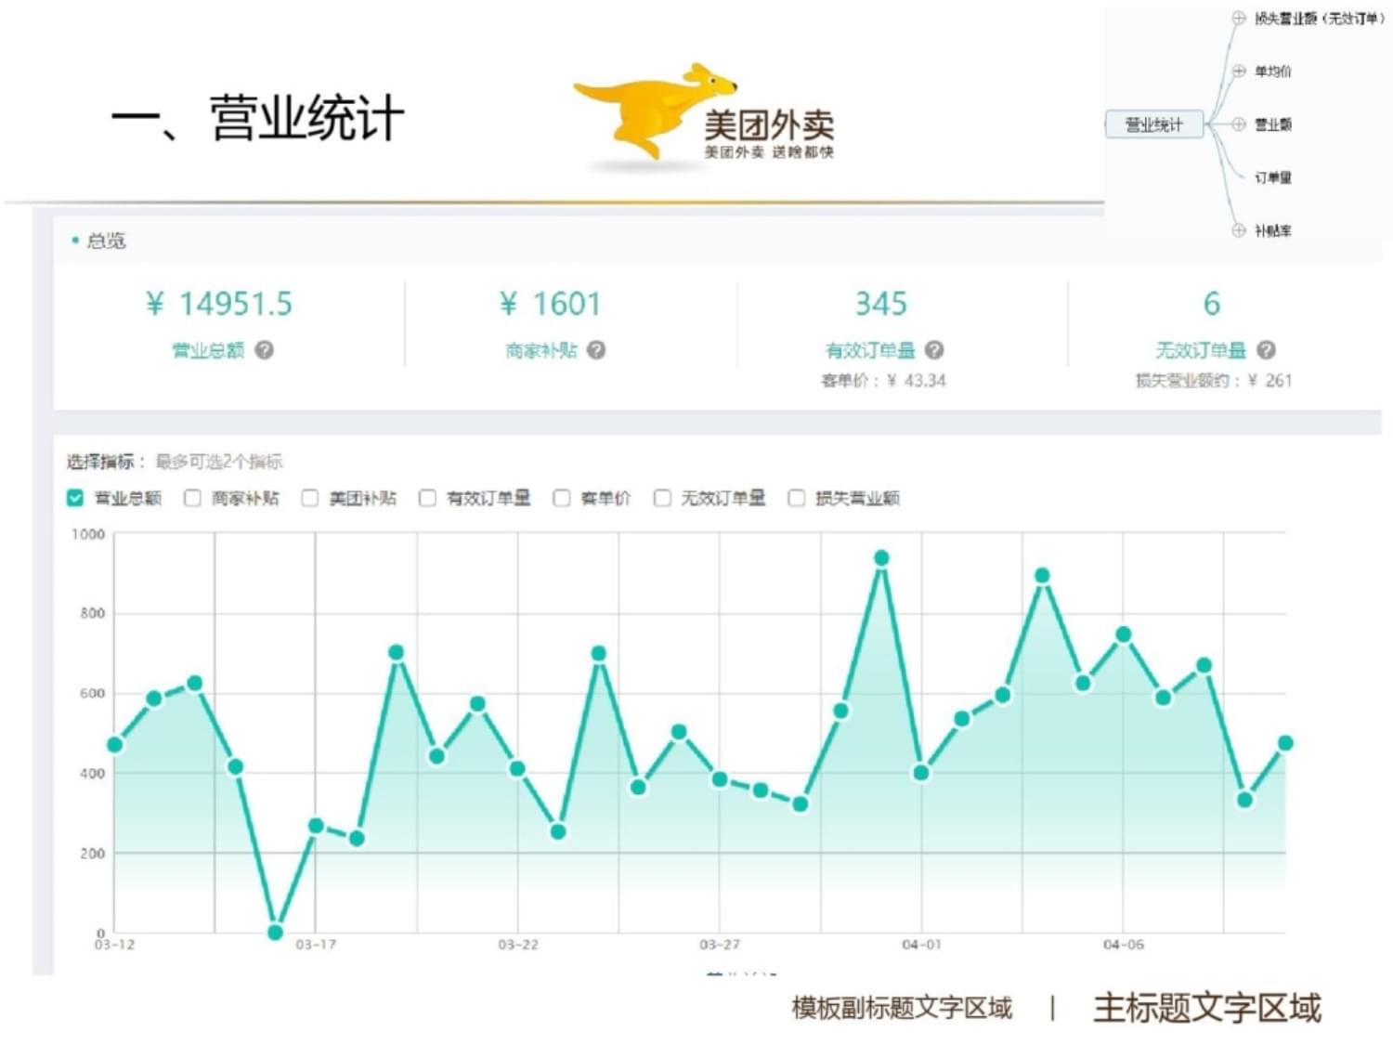The width and height of the screenshot is (1393, 1045).
Task: Click the 模板副标题文字区域 footer text
Action: tap(902, 1008)
